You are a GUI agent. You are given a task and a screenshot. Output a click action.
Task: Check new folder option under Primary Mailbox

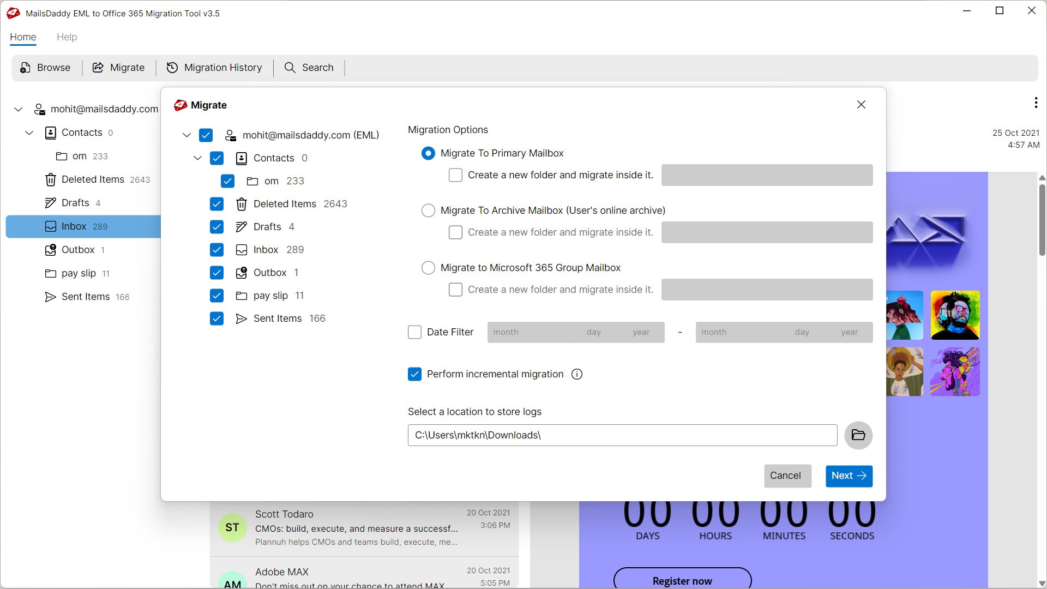(x=455, y=175)
